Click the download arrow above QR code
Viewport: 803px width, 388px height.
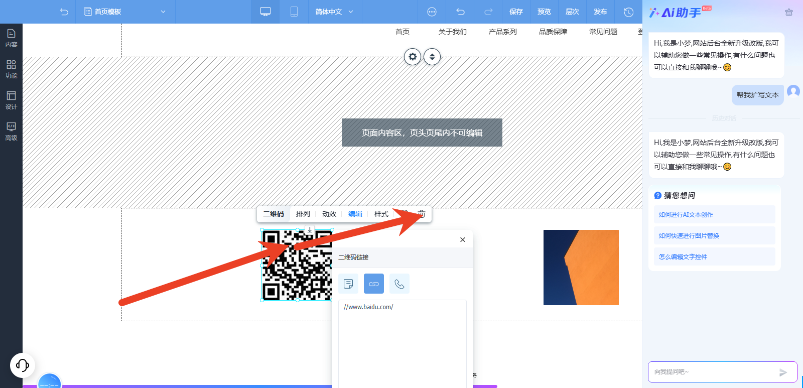310,230
